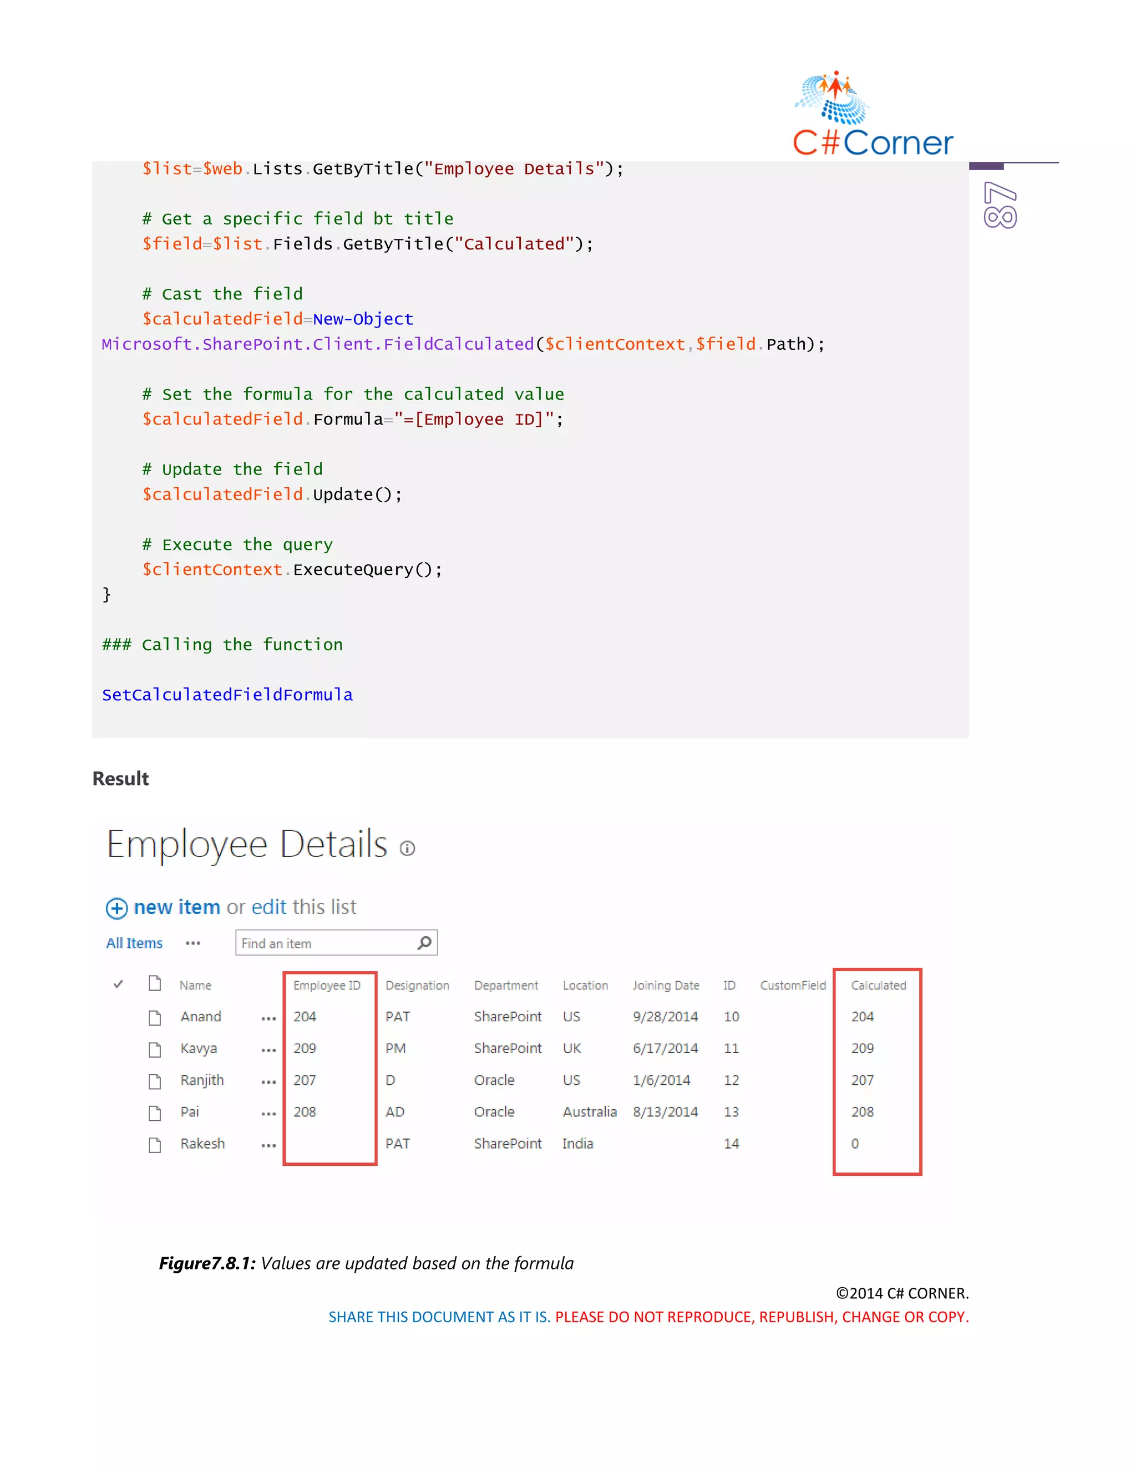Open the Kavya list item
This screenshot has height=1469, width=1136.
[x=199, y=1049]
